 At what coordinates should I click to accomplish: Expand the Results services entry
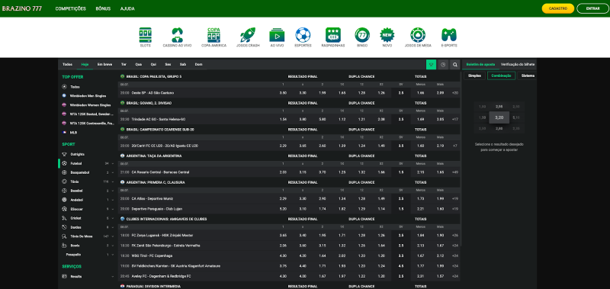coord(113,277)
